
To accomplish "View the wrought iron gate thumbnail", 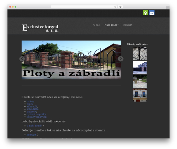I will (x=140, y=53).
